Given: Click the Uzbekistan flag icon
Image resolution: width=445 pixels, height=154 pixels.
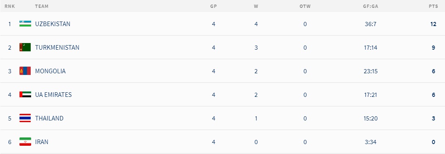Looking at the screenshot, I should 25,24.
